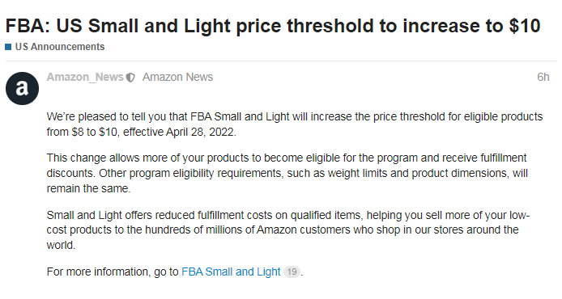Viewport: 562px width, 299px height.
Task: Click the first paragraph mentioning April 28, 2022
Action: pos(295,124)
